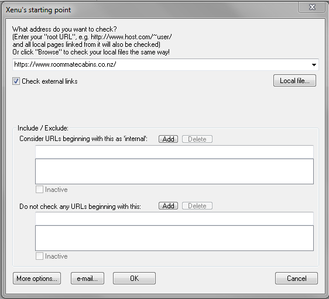Toggle Inactive under the excluded URLs list
This screenshot has height=299, width=329.
39,256
